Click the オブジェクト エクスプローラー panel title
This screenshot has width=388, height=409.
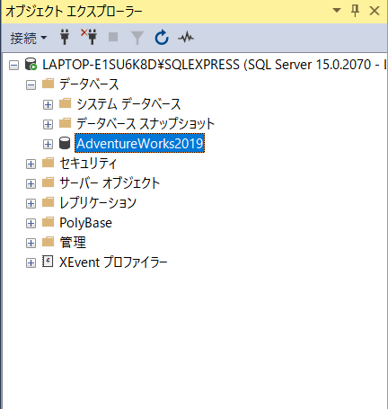74,12
